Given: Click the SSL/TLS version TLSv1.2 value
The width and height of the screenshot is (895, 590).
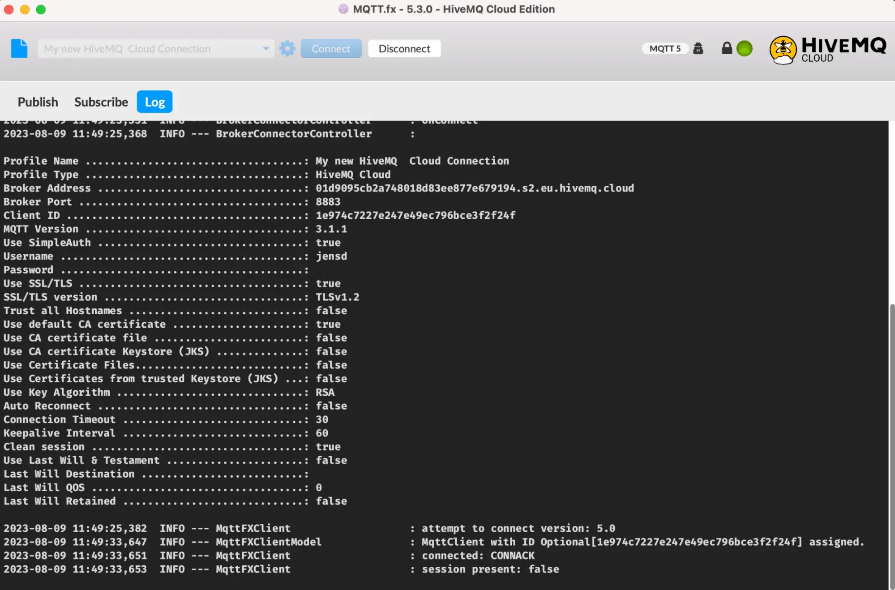Looking at the screenshot, I should (x=337, y=297).
